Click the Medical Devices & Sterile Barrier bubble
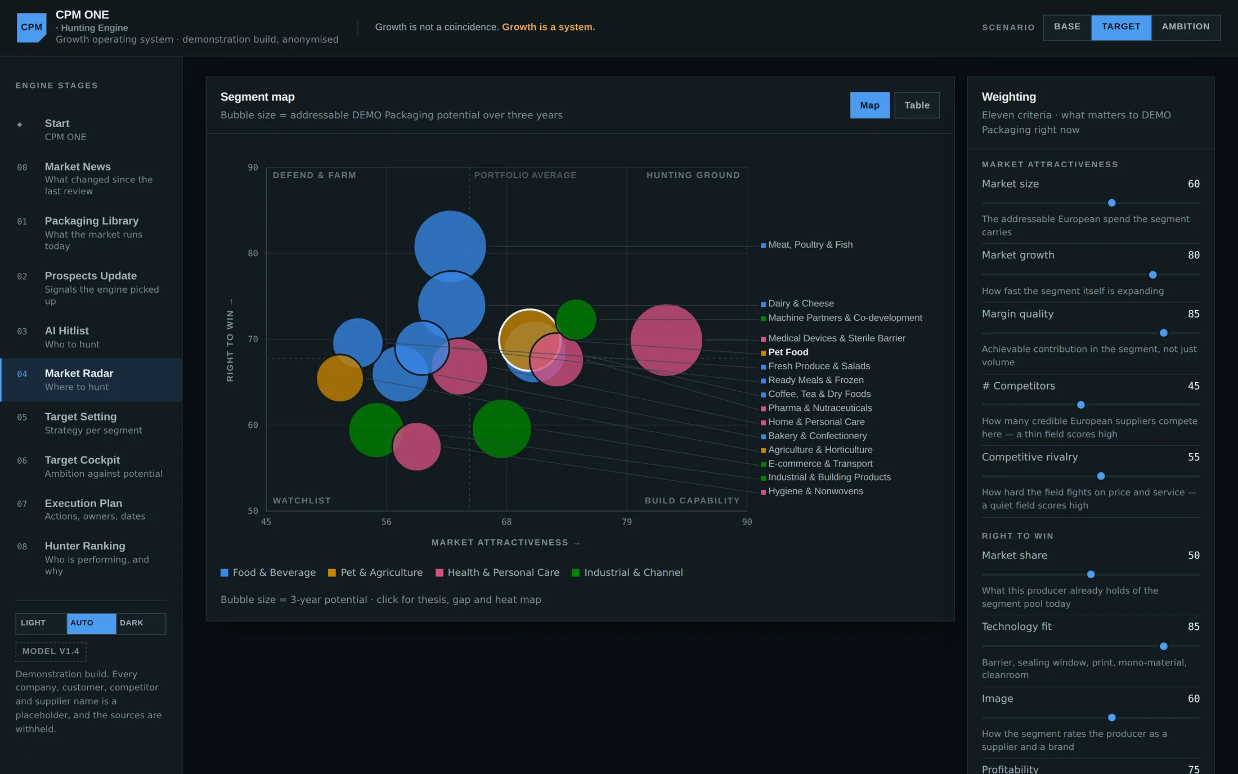The image size is (1238, 774). point(666,340)
